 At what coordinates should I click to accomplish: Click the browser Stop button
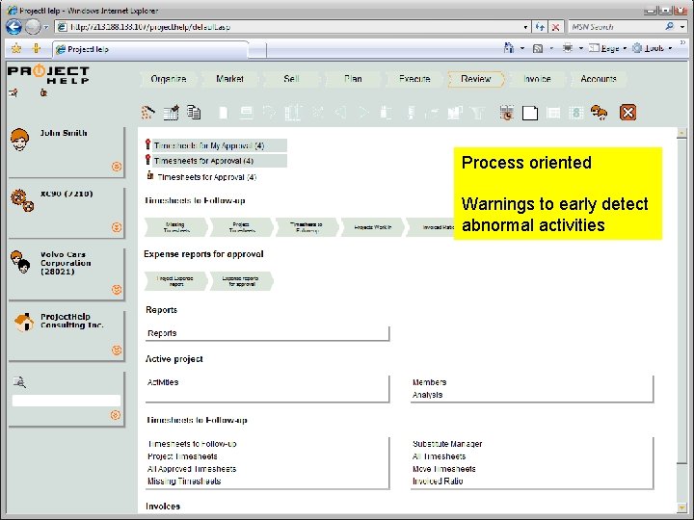[x=555, y=27]
